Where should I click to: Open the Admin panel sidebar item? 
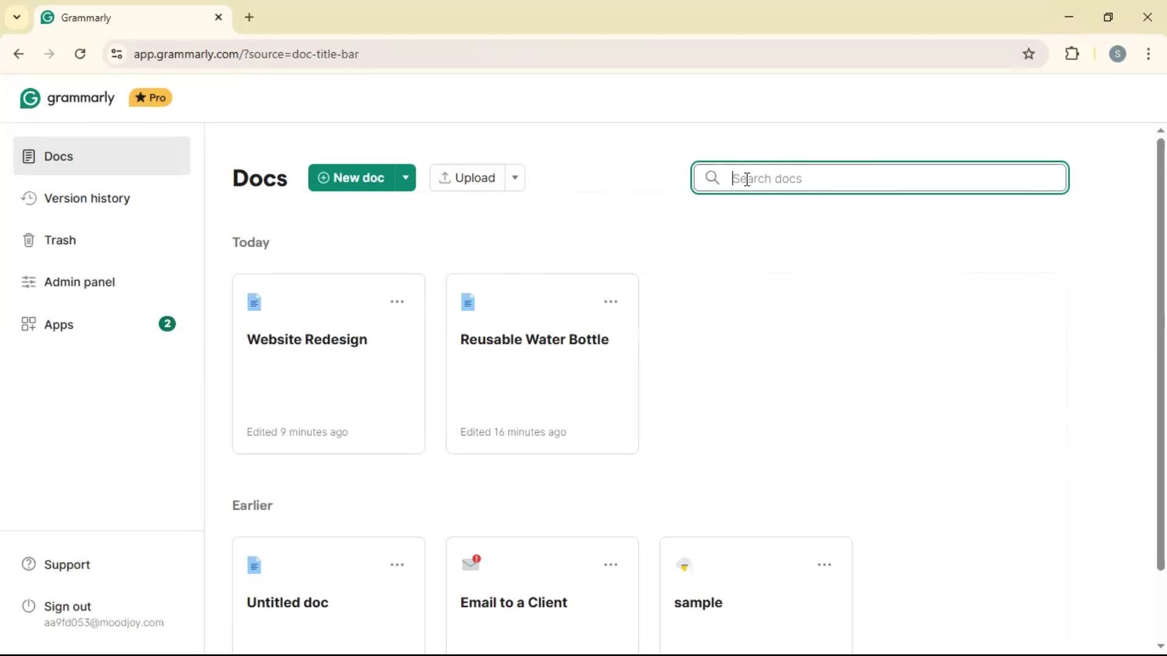79,282
